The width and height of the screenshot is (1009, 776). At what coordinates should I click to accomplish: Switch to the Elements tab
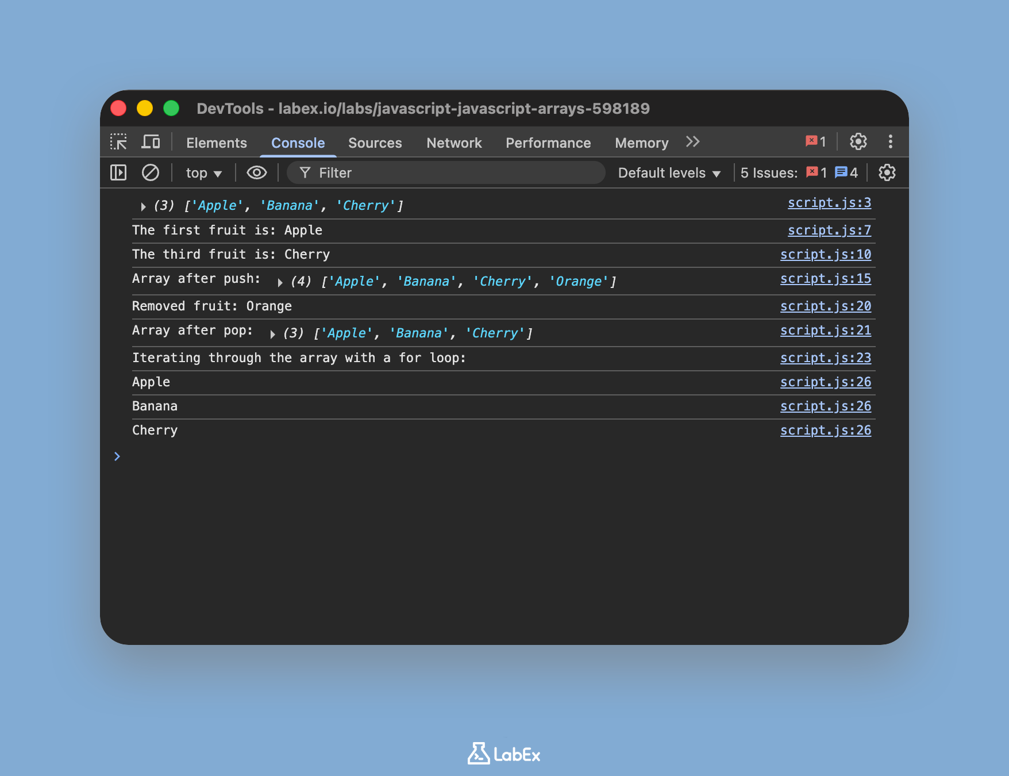pos(216,143)
